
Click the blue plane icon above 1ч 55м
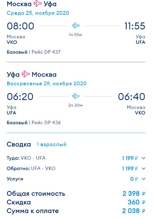[76, 26]
